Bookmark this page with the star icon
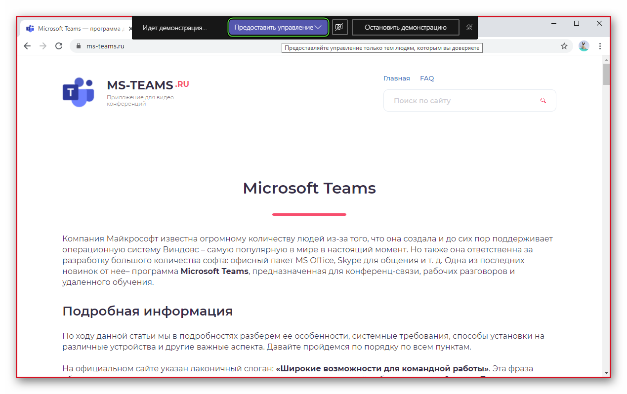627x394 pixels. 564,46
